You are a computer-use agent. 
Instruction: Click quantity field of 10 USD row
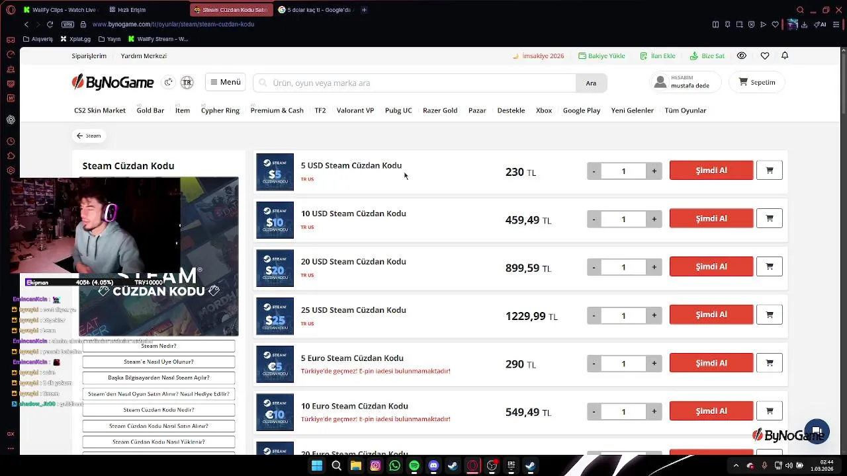pos(623,219)
